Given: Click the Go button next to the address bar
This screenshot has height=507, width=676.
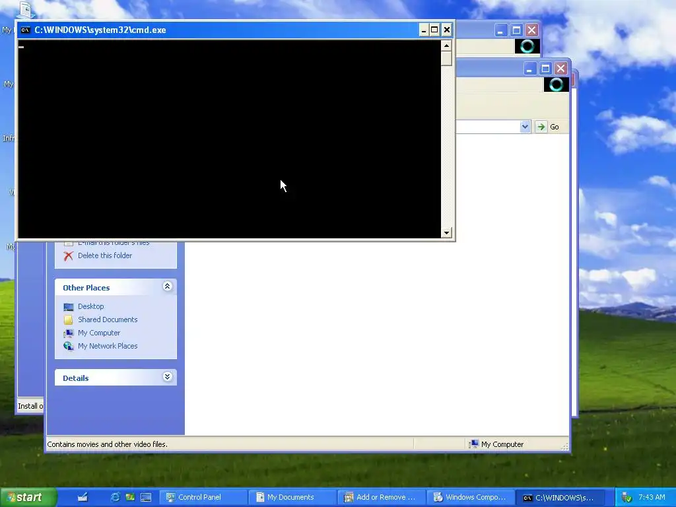Looking at the screenshot, I should (x=547, y=127).
